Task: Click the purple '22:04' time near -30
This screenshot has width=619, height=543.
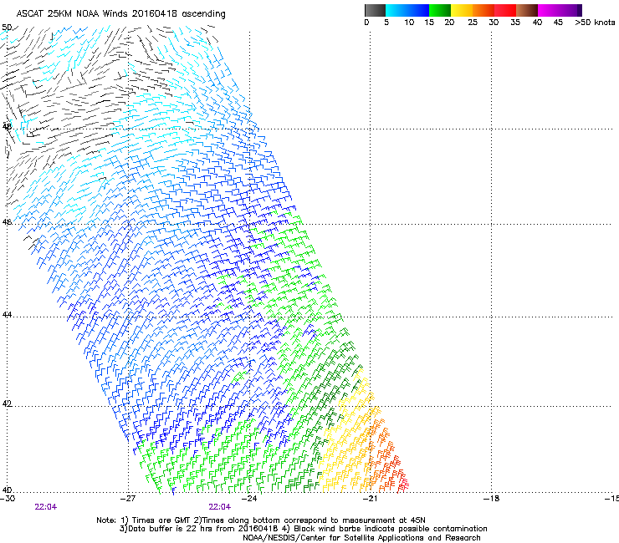Action: (46, 507)
